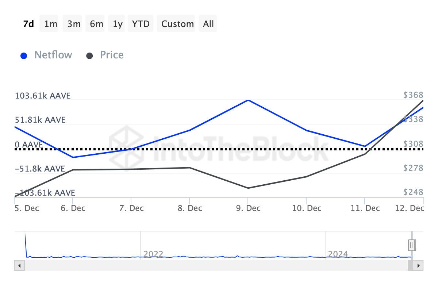
Task: Click the 2024 label in the navigator
Action: tap(338, 254)
